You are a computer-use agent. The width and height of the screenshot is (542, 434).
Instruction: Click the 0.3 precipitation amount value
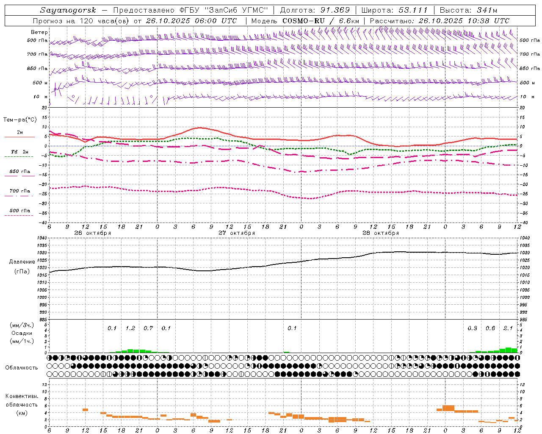pyautogui.click(x=472, y=328)
